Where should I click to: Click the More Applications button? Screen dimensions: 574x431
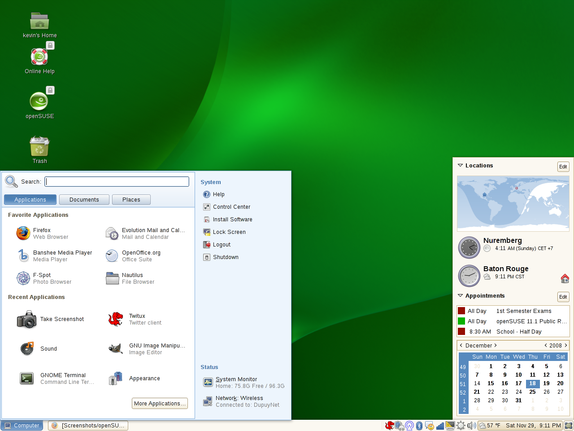(160, 404)
